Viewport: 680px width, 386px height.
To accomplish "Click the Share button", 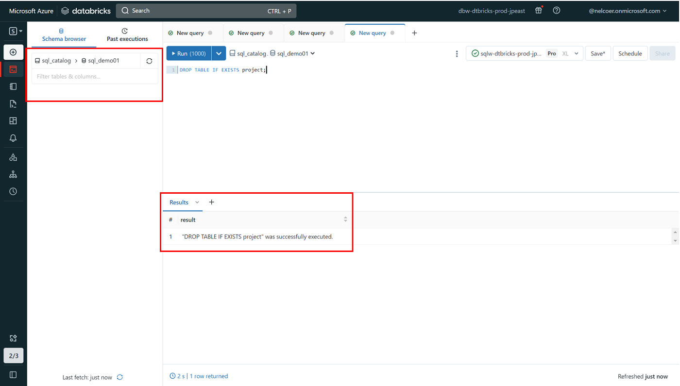I will (662, 53).
